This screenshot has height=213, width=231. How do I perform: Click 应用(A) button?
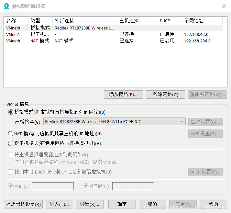(183, 204)
